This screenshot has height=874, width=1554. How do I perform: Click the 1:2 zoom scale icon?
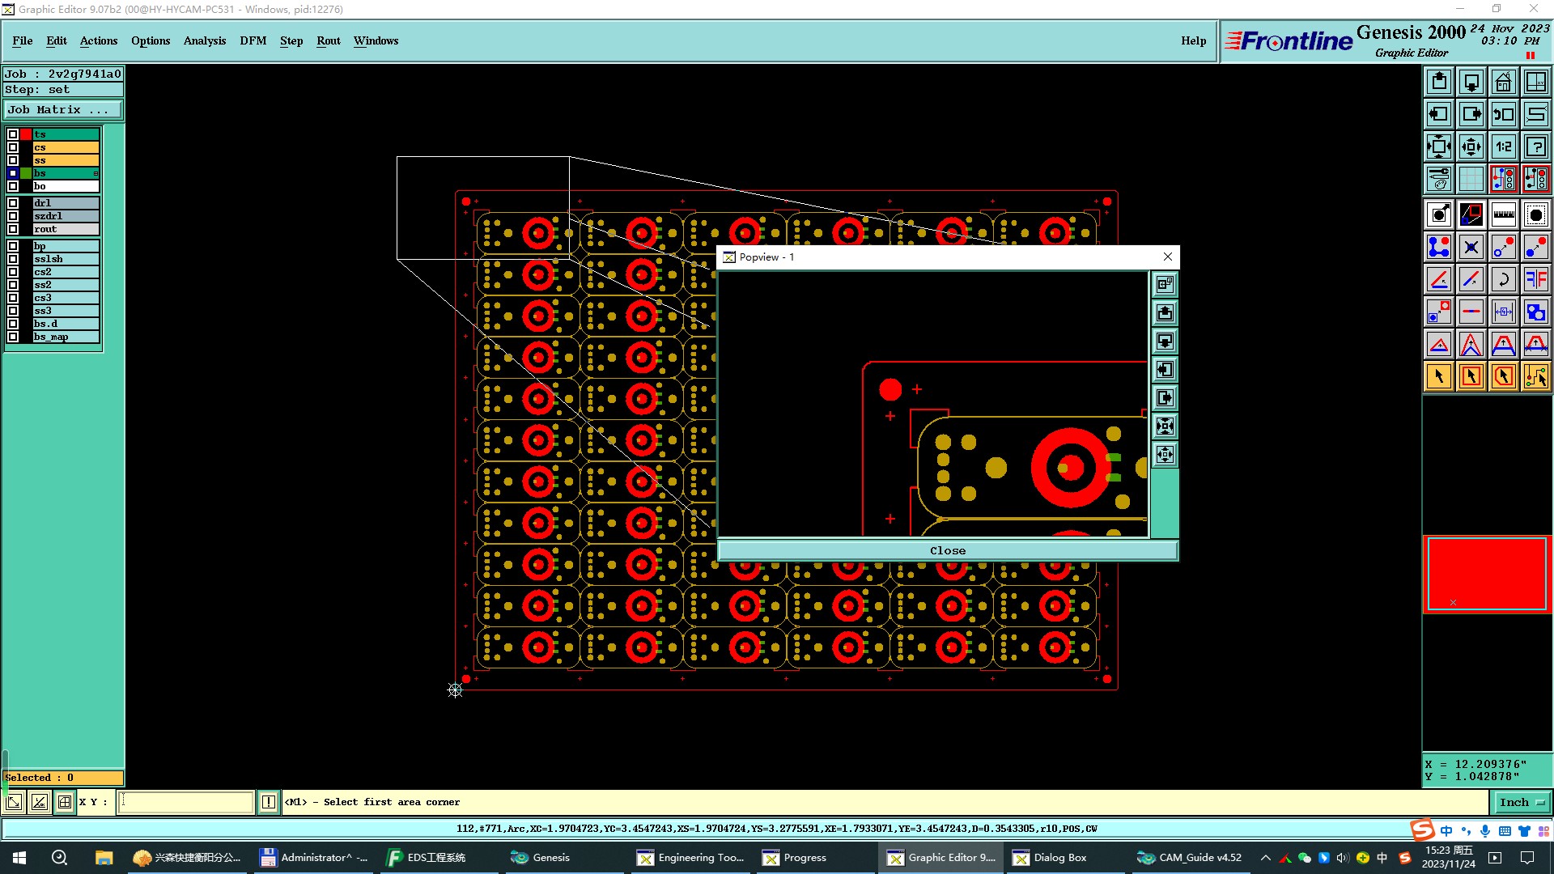pyautogui.click(x=1503, y=146)
